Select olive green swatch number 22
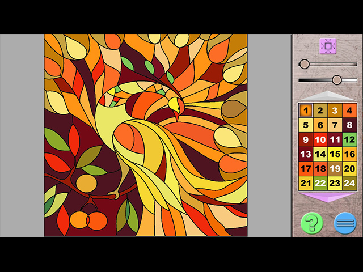 pos(320,183)
